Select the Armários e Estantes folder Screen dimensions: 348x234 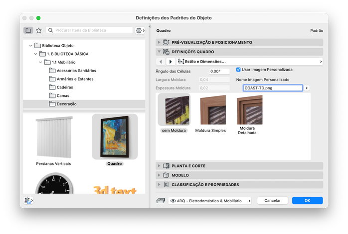coord(75,79)
